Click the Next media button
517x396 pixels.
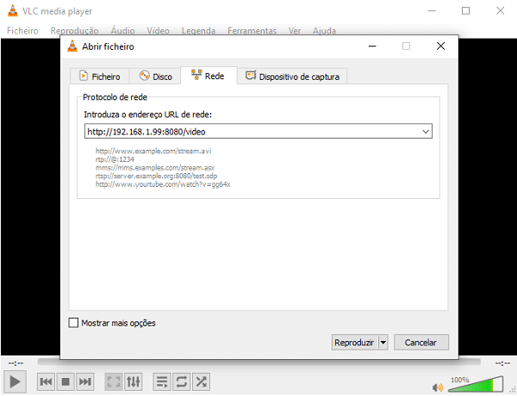point(85,382)
